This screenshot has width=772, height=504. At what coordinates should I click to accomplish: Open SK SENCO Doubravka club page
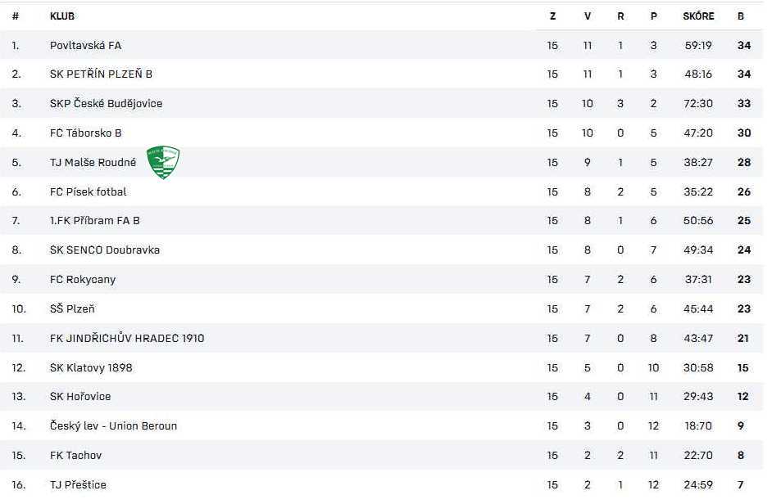point(105,250)
